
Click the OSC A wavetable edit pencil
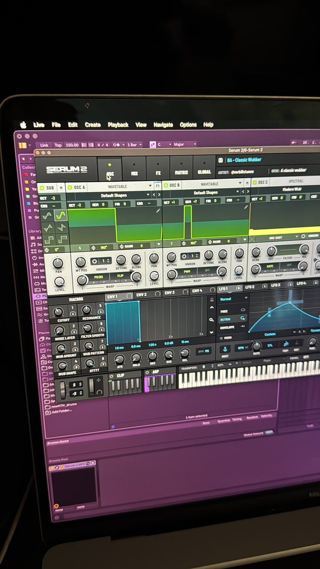[157, 211]
